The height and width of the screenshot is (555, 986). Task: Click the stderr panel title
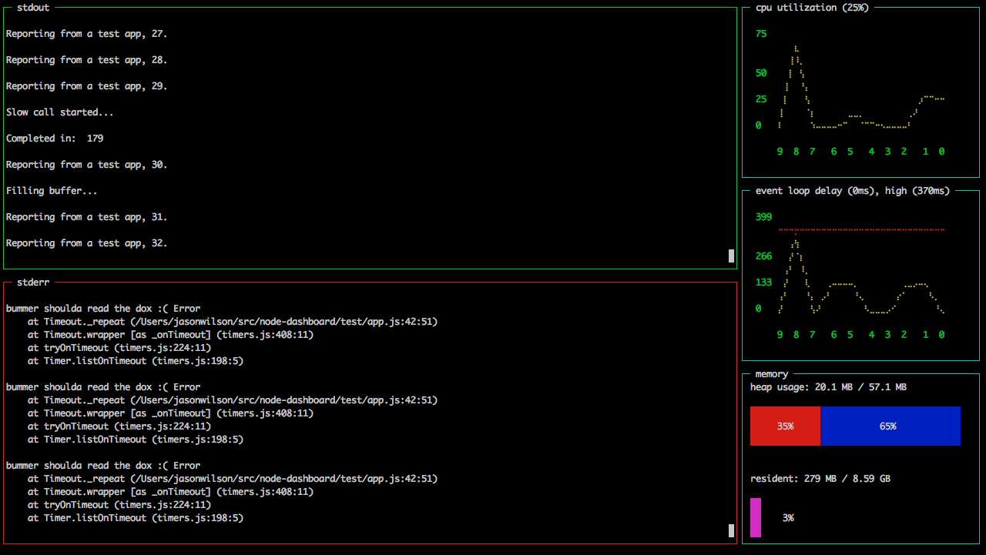click(33, 283)
